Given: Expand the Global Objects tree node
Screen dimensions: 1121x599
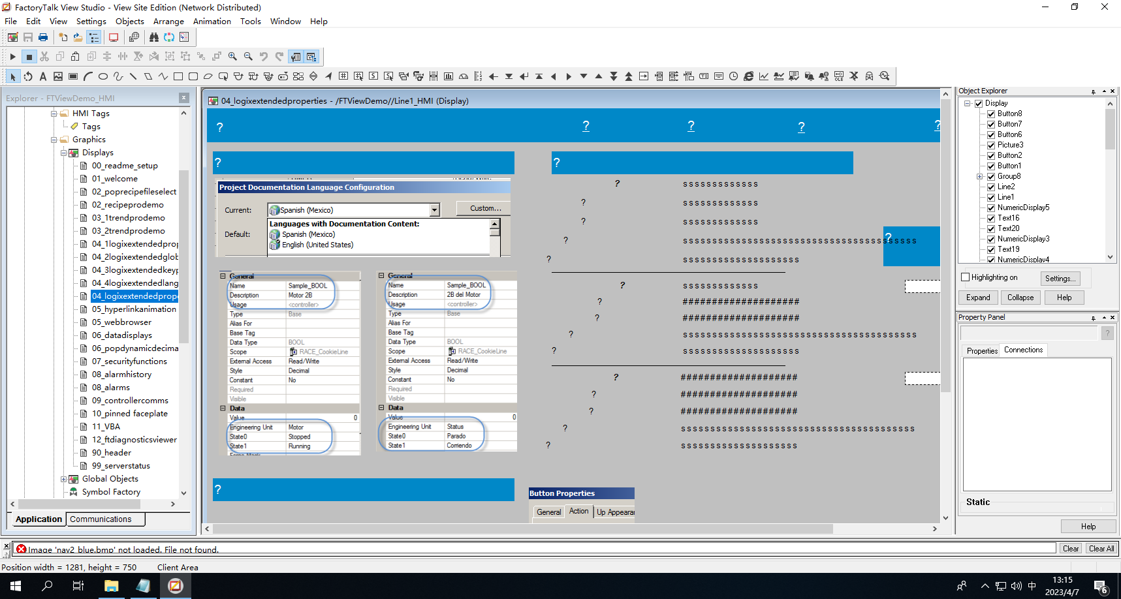Looking at the screenshot, I should (64, 479).
